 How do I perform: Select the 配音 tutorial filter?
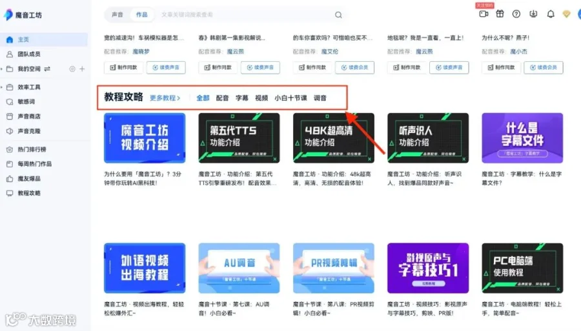(222, 98)
